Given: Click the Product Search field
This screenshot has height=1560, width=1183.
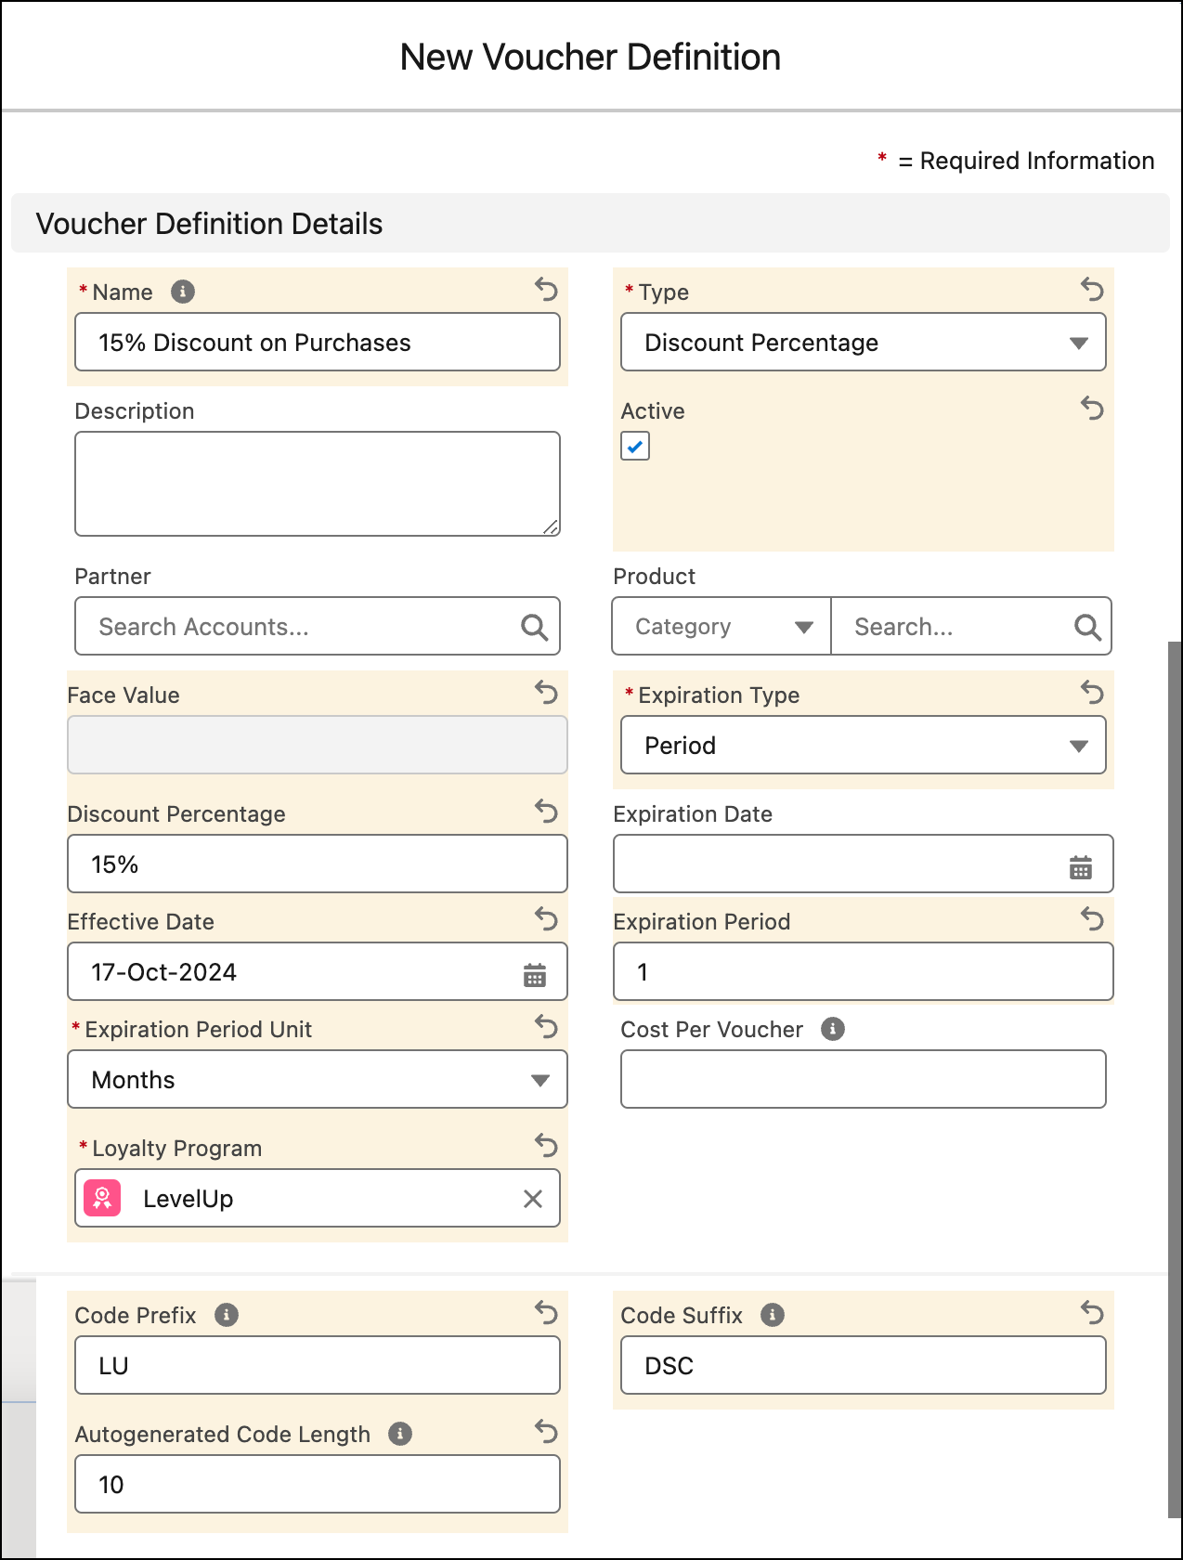Looking at the screenshot, I should (x=971, y=626).
